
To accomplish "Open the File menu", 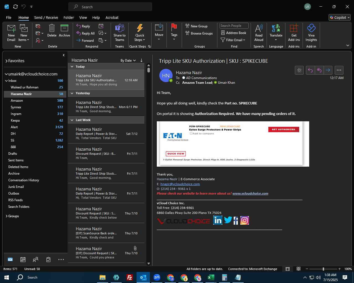I will pyautogui.click(x=9, y=17).
